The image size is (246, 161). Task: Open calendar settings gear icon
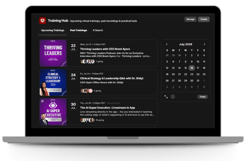(x=173, y=97)
